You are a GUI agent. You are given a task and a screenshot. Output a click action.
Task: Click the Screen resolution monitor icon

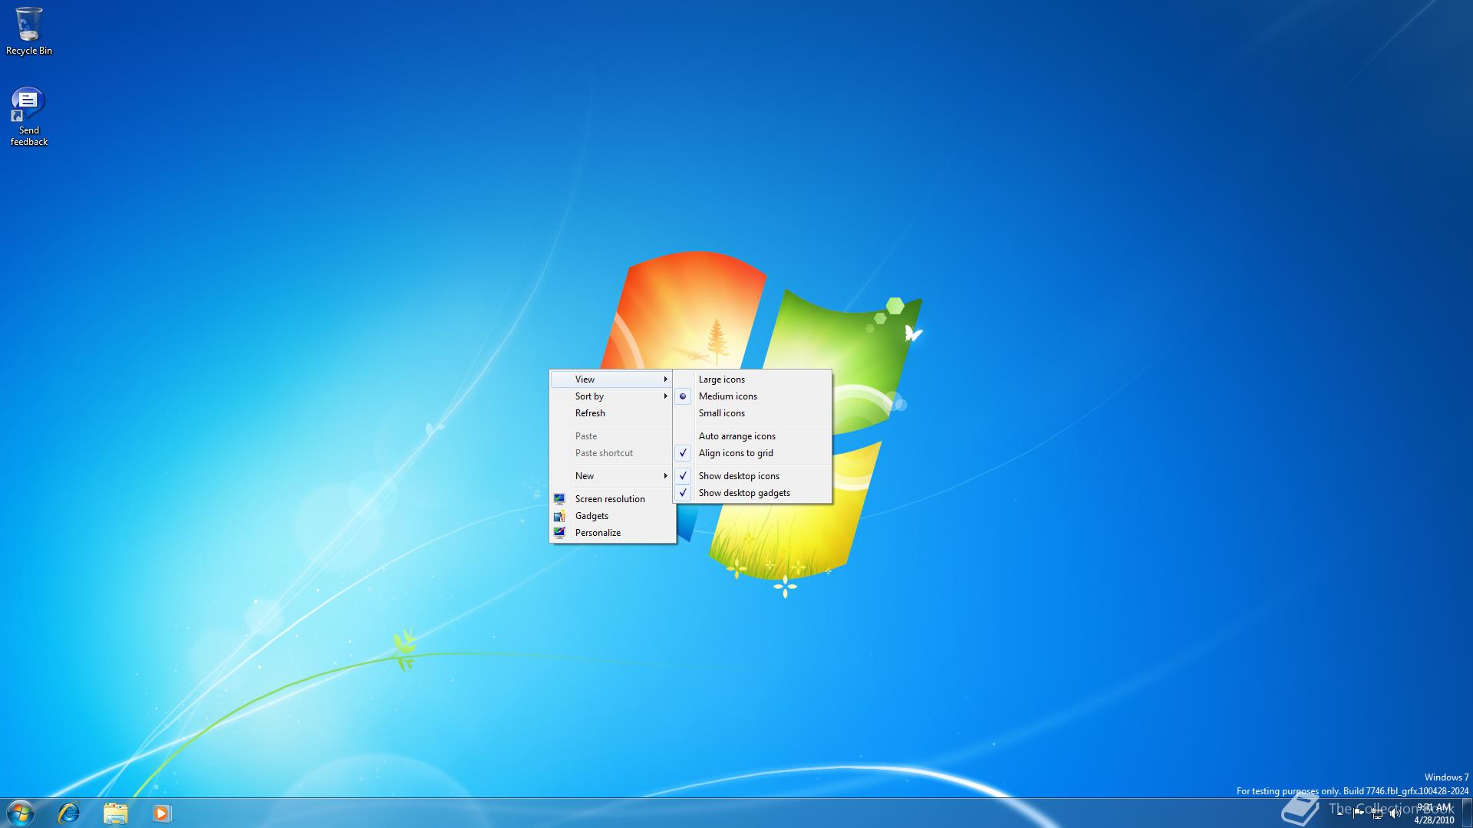tap(559, 499)
